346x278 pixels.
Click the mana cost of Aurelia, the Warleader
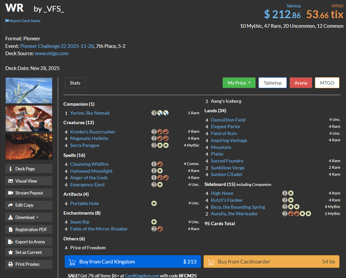click(296, 214)
